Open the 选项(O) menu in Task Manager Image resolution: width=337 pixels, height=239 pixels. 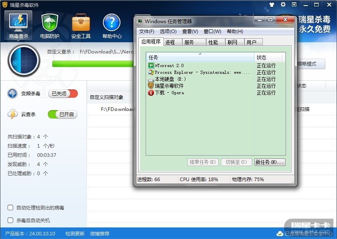point(168,32)
